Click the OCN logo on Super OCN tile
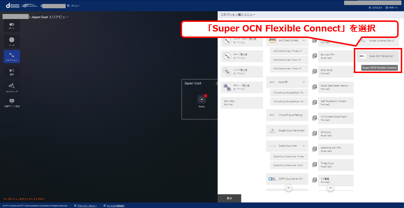 coord(362,56)
